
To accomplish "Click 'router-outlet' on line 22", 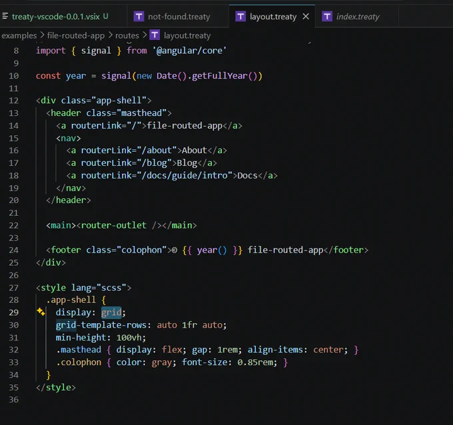I will click(x=113, y=225).
